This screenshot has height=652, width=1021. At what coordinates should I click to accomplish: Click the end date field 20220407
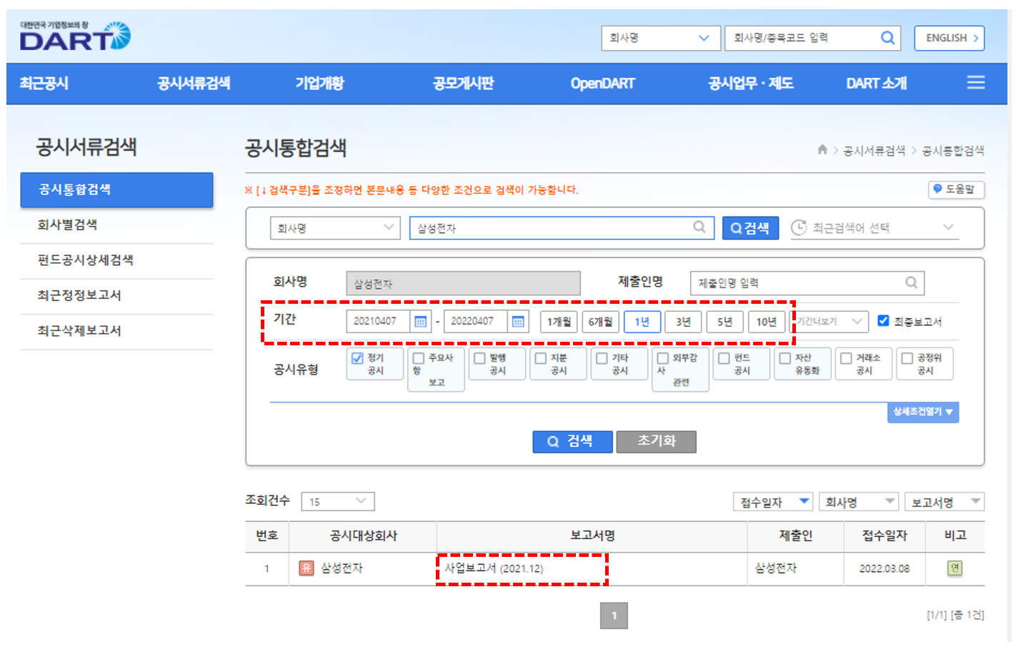(476, 322)
